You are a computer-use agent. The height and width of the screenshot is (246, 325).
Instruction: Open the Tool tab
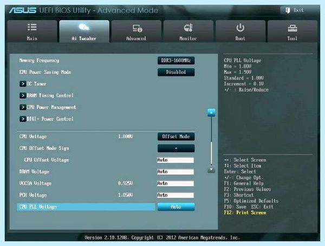pyautogui.click(x=292, y=31)
